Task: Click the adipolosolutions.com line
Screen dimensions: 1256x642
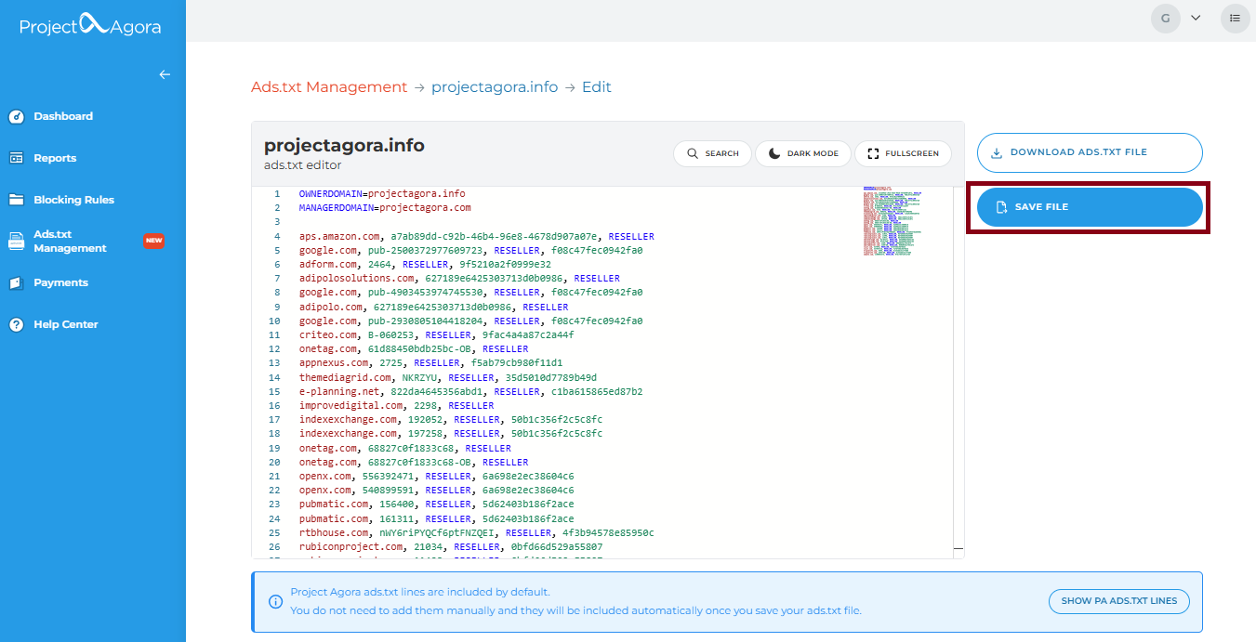Action: pyautogui.click(x=459, y=278)
